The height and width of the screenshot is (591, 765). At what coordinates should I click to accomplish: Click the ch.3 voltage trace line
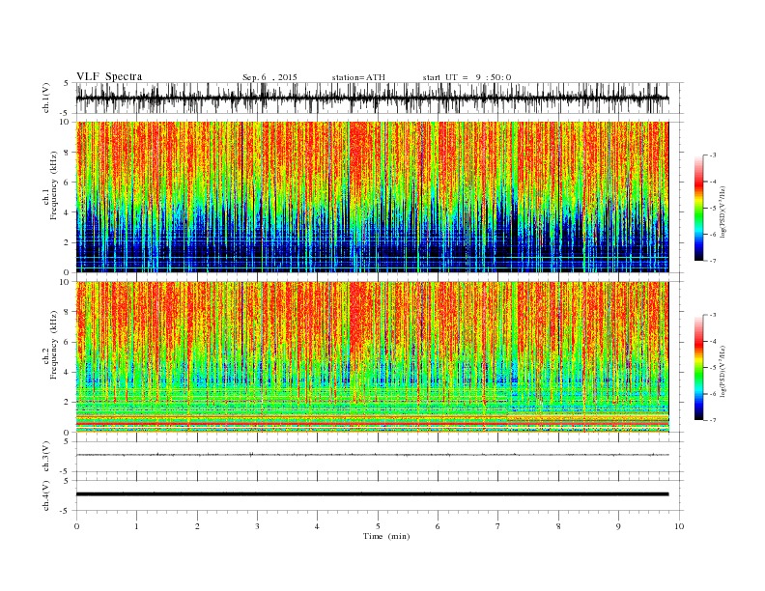(x=372, y=455)
